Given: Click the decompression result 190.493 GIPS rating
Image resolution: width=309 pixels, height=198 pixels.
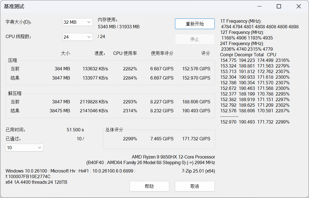Looking at the screenshot, I should point(196,111).
